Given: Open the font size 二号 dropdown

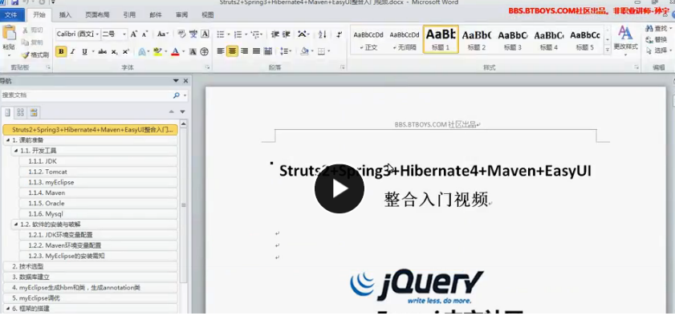Looking at the screenshot, I should (x=125, y=34).
